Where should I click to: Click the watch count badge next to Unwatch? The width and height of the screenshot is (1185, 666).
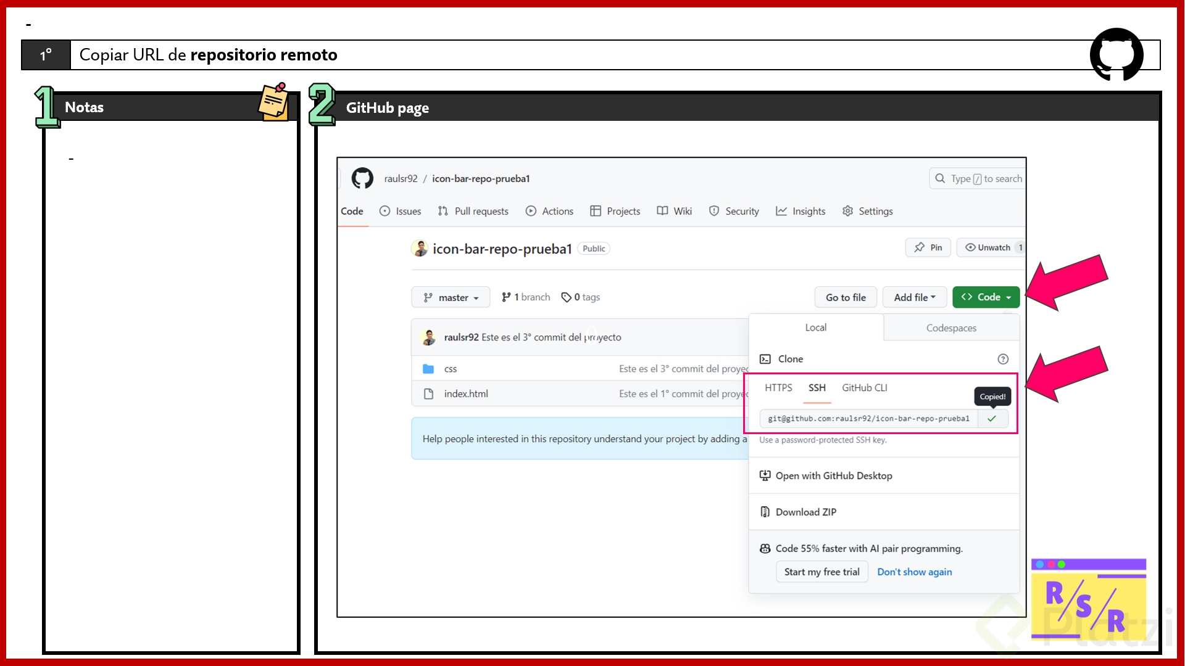tap(1020, 247)
